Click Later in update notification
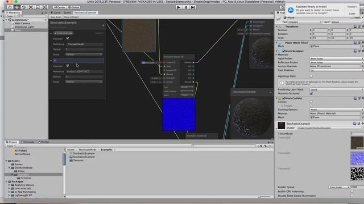364x204 pixels. tap(351, 14)
